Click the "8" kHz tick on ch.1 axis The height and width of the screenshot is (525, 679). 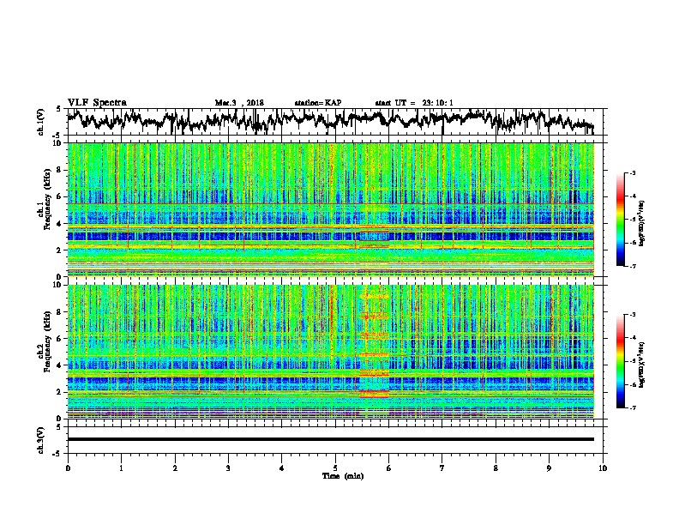(59, 170)
